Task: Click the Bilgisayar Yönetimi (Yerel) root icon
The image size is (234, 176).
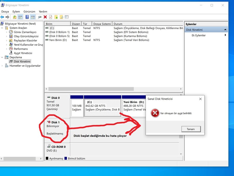Action: pos(2,24)
